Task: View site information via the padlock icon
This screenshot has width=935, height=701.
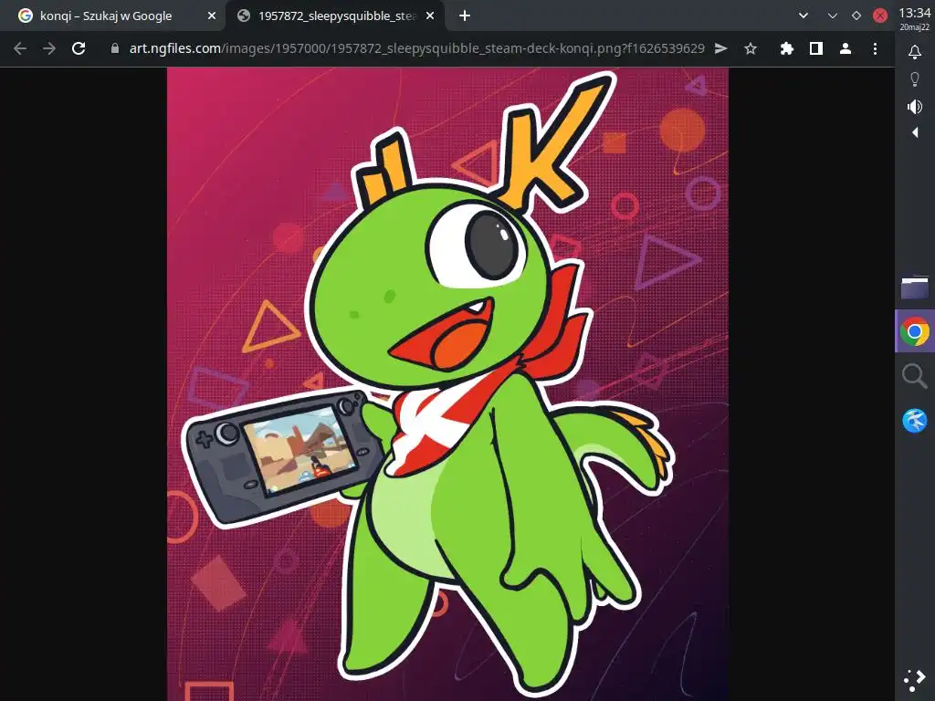Action: click(114, 49)
